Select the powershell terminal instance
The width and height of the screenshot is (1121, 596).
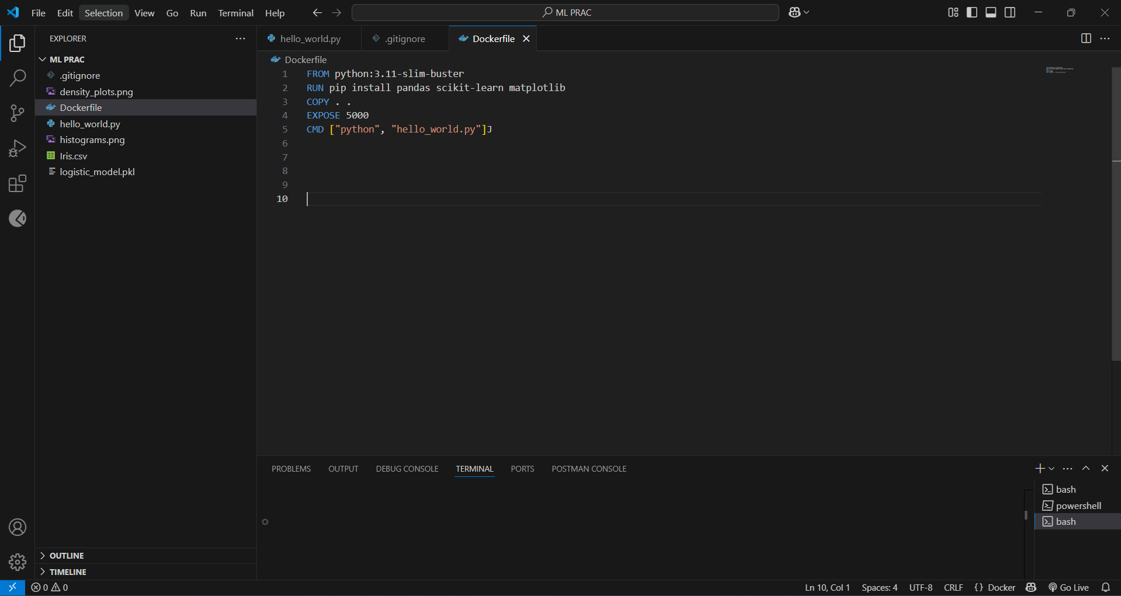click(x=1077, y=506)
